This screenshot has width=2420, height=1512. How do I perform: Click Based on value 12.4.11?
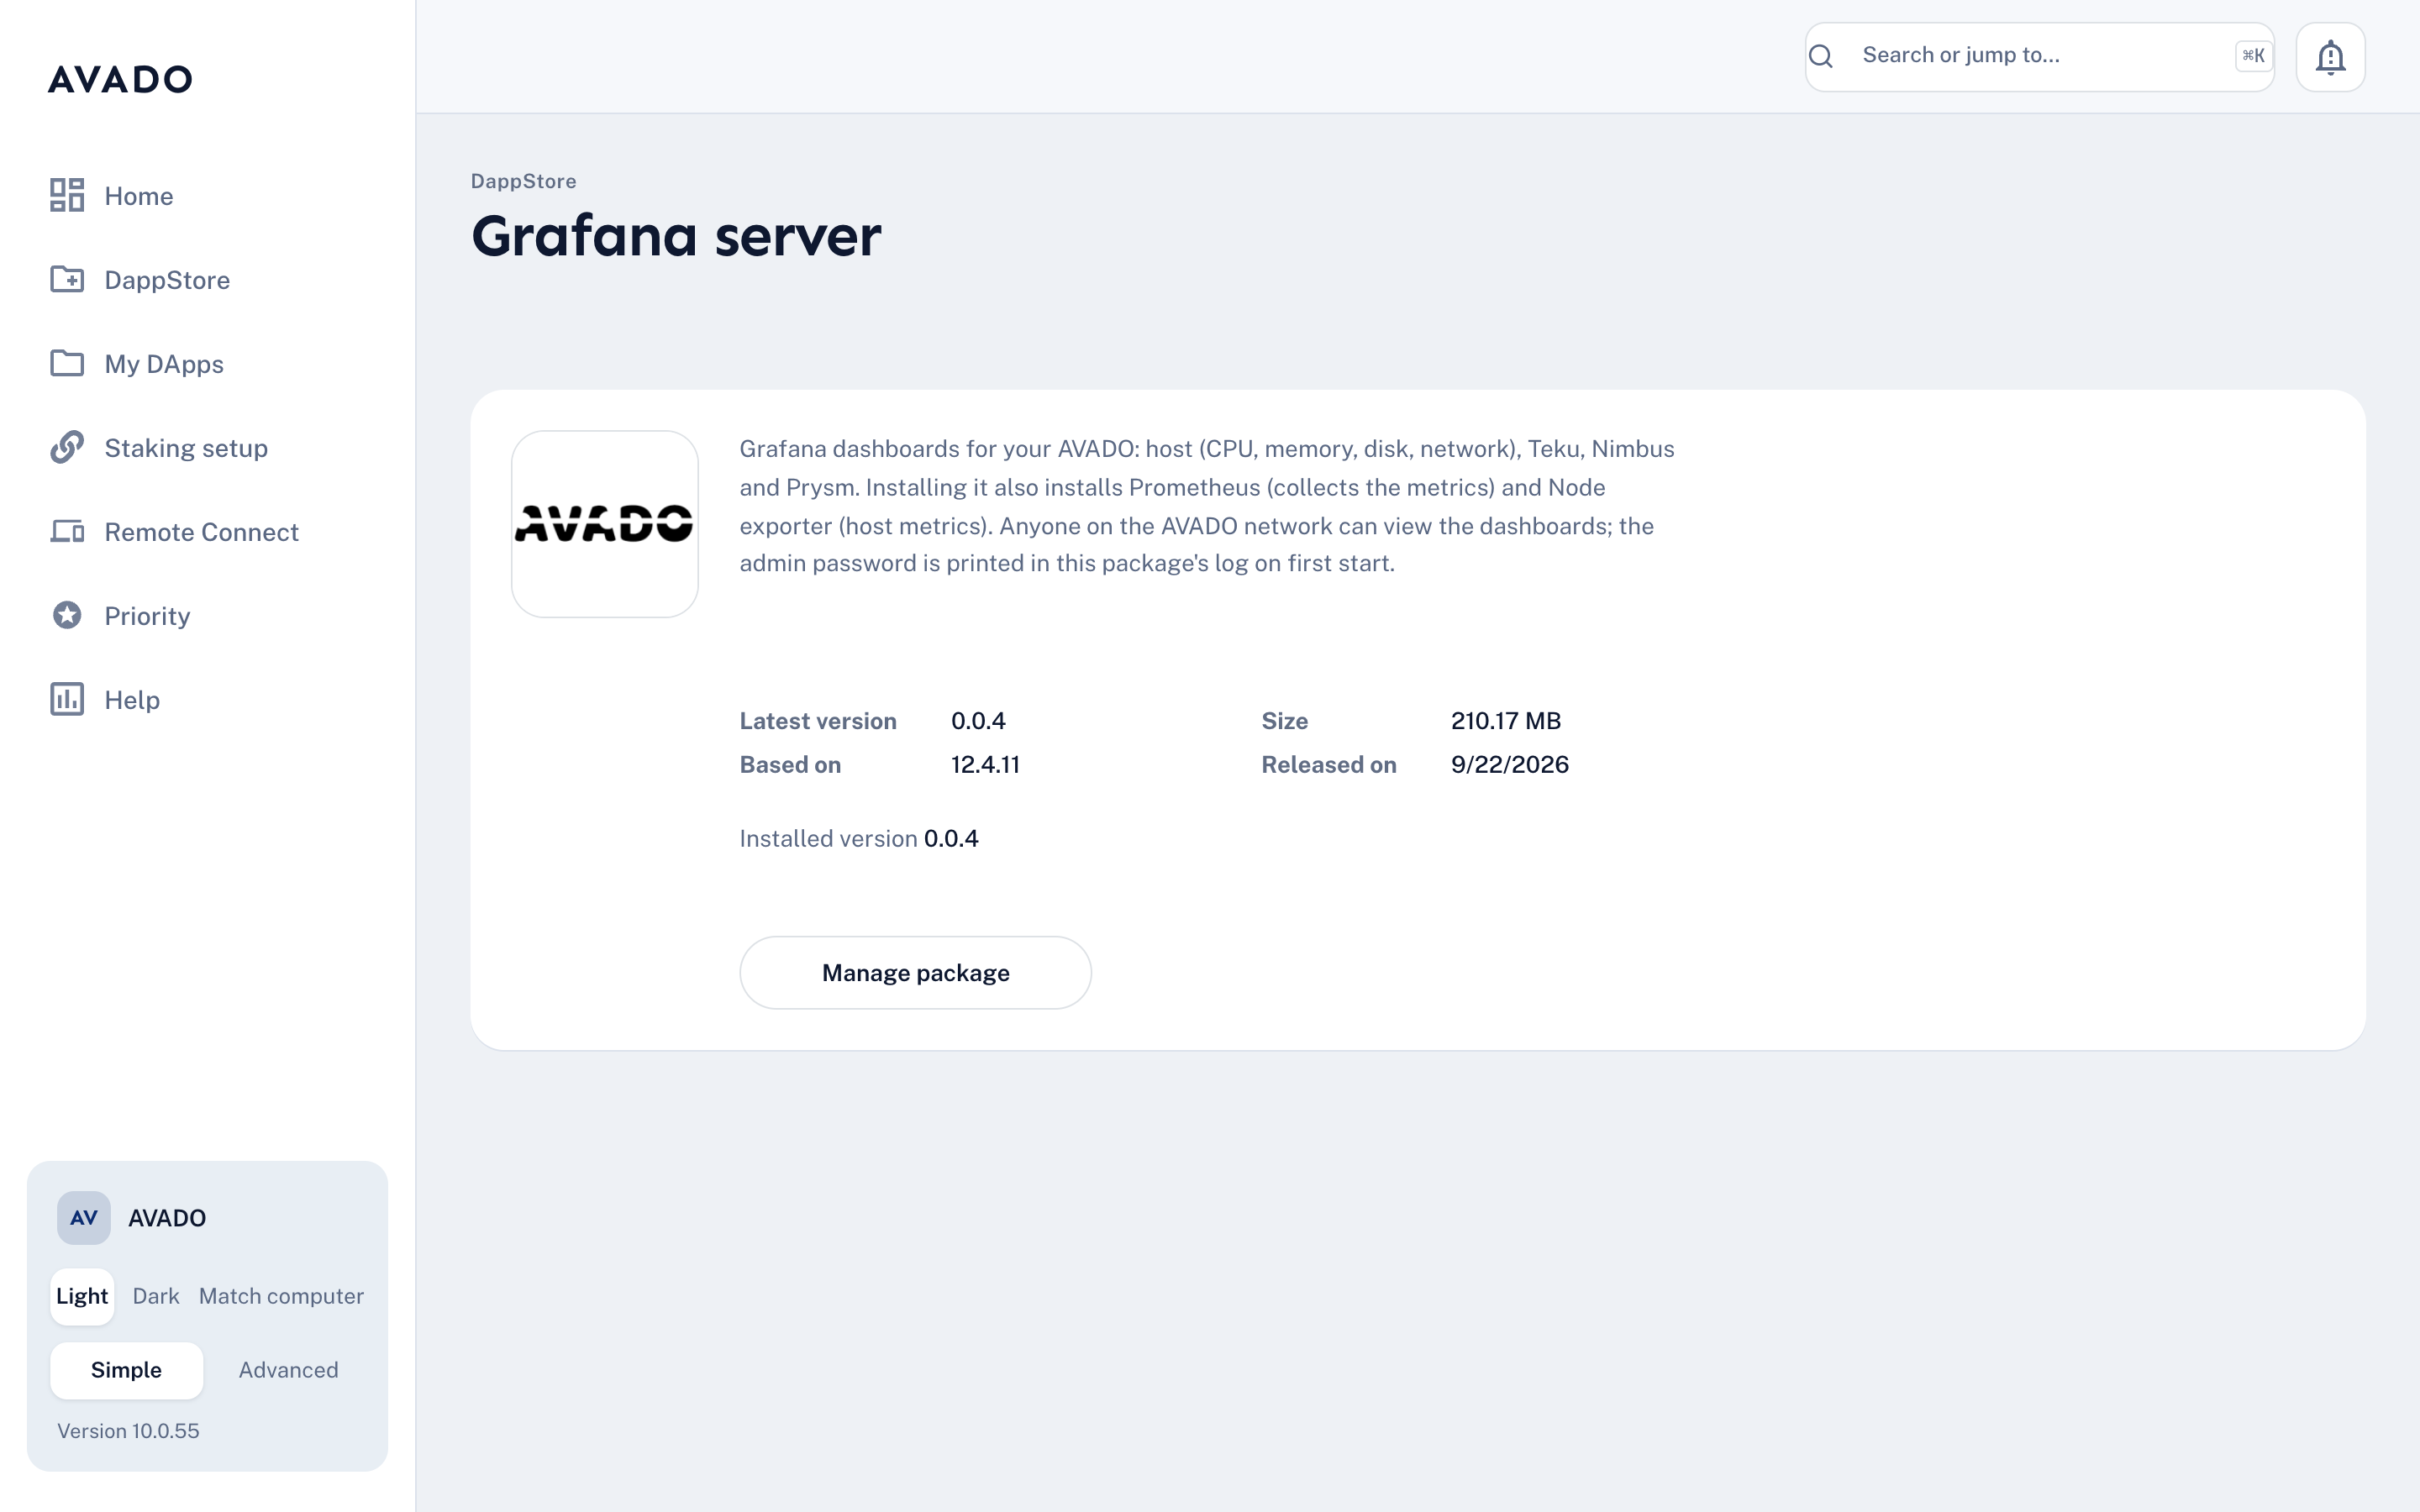click(x=985, y=765)
